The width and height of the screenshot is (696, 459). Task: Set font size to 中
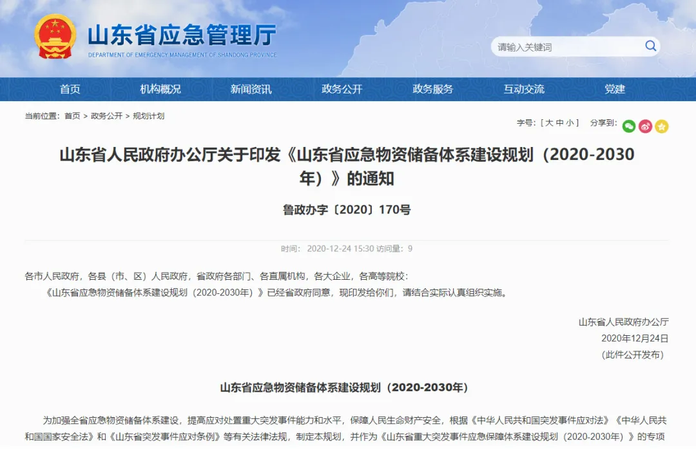[x=560, y=123]
